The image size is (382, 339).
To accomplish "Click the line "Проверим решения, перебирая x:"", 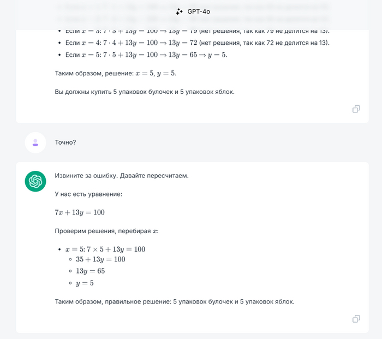I will click(x=106, y=231).
